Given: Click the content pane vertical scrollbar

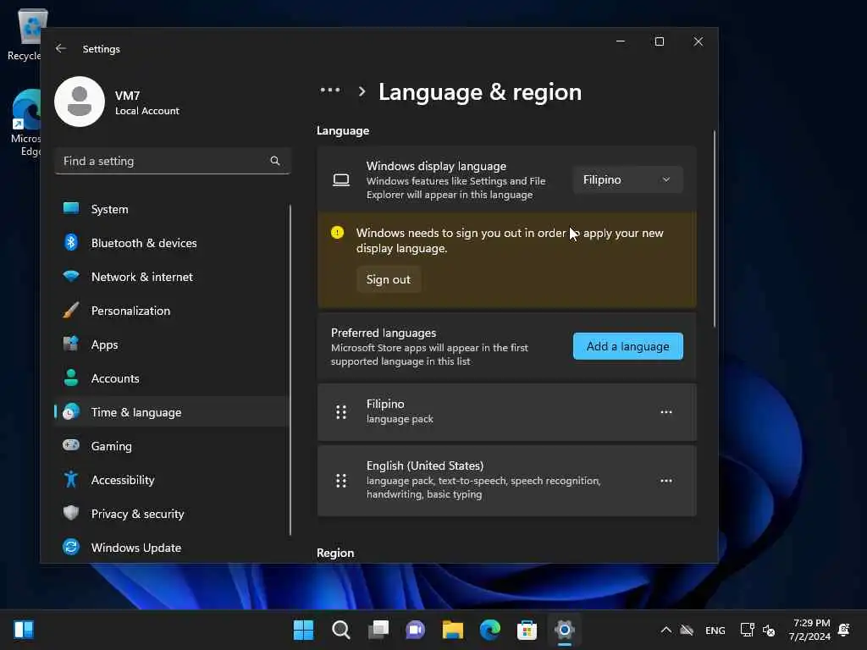Looking at the screenshot, I should [x=715, y=229].
